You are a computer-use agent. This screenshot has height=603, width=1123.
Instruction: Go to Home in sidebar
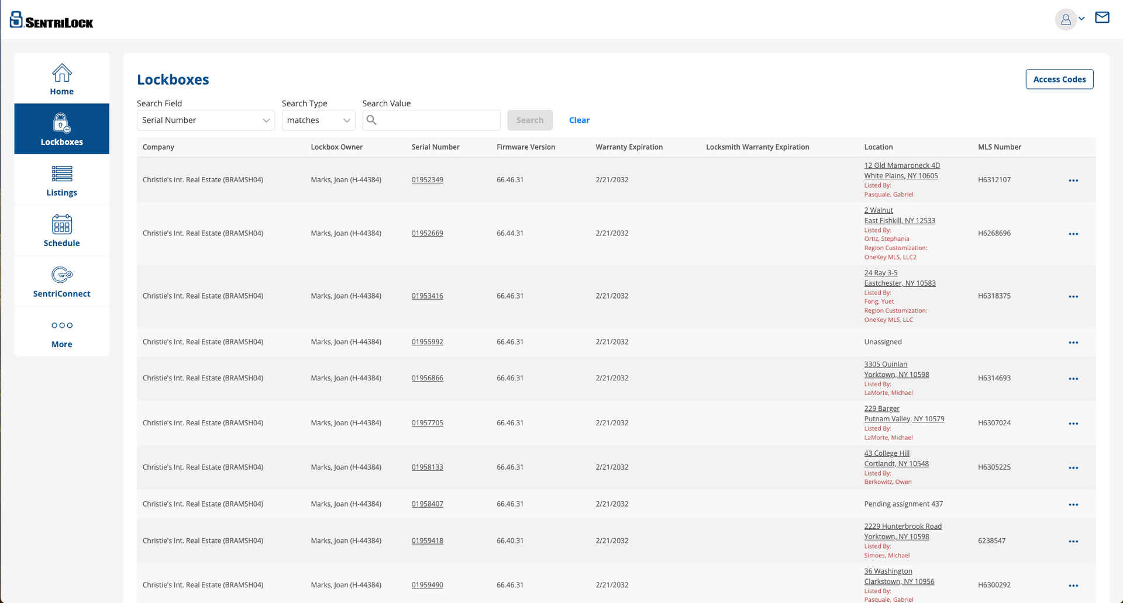point(61,79)
